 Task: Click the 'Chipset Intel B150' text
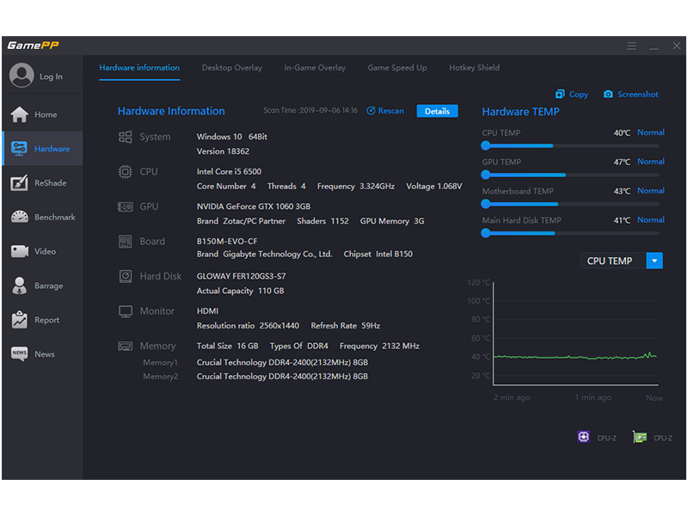(x=378, y=254)
